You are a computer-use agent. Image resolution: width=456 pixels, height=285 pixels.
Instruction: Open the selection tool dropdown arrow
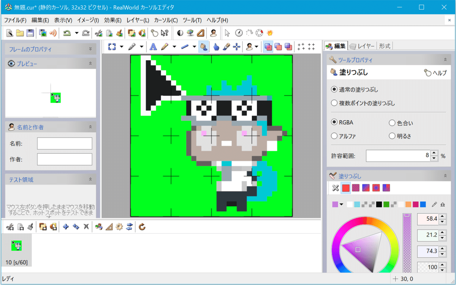pyautogui.click(x=122, y=47)
